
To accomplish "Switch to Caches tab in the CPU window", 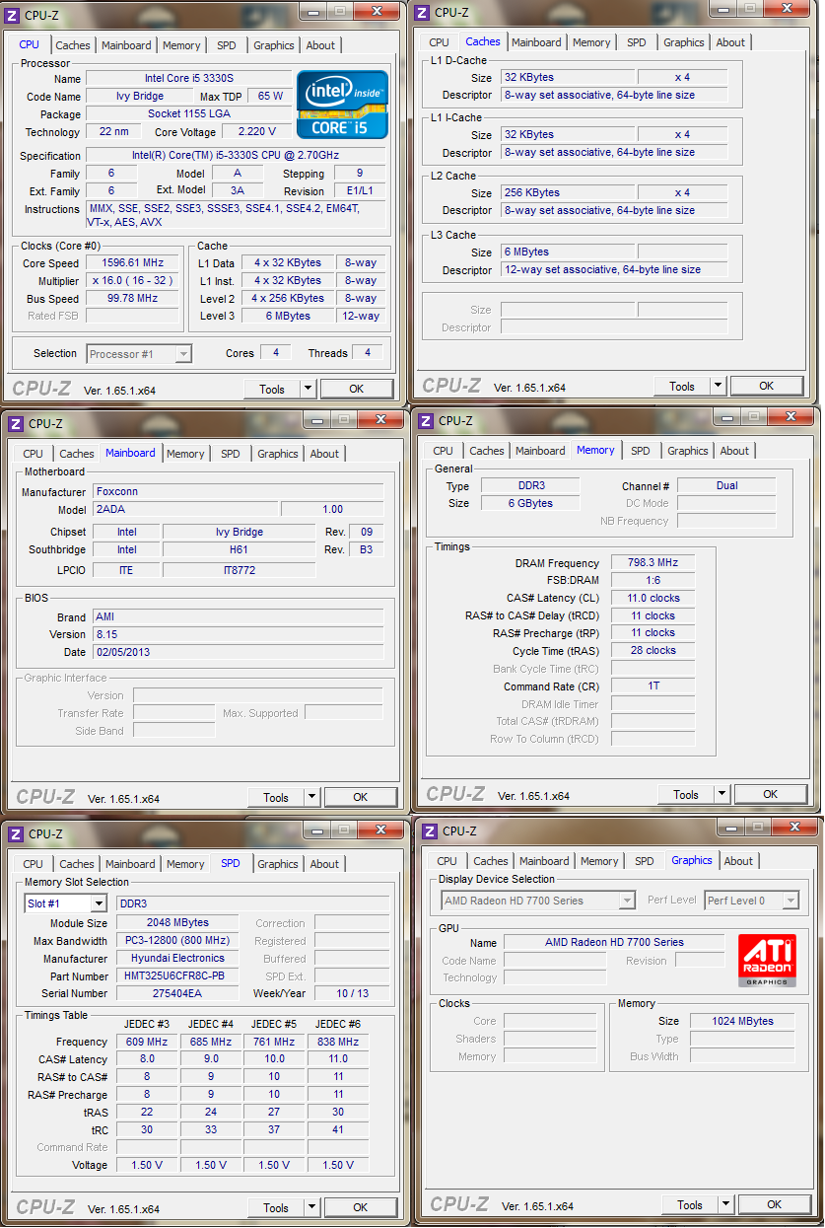I will point(72,45).
